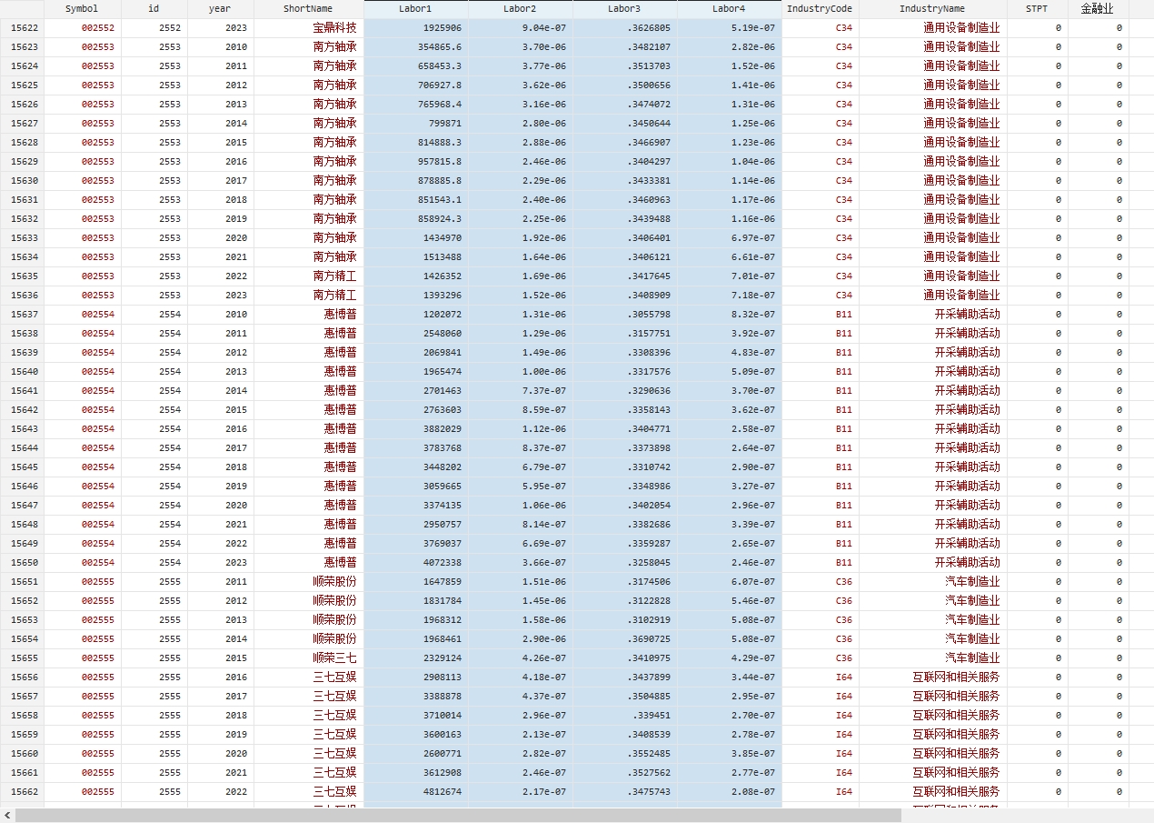Click Labor2 value 4.26e-07
Screen dimensions: 1154x823
pos(544,658)
